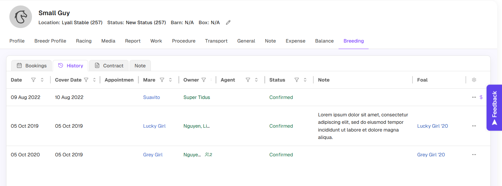Click the table settings gear icon

point(474,80)
